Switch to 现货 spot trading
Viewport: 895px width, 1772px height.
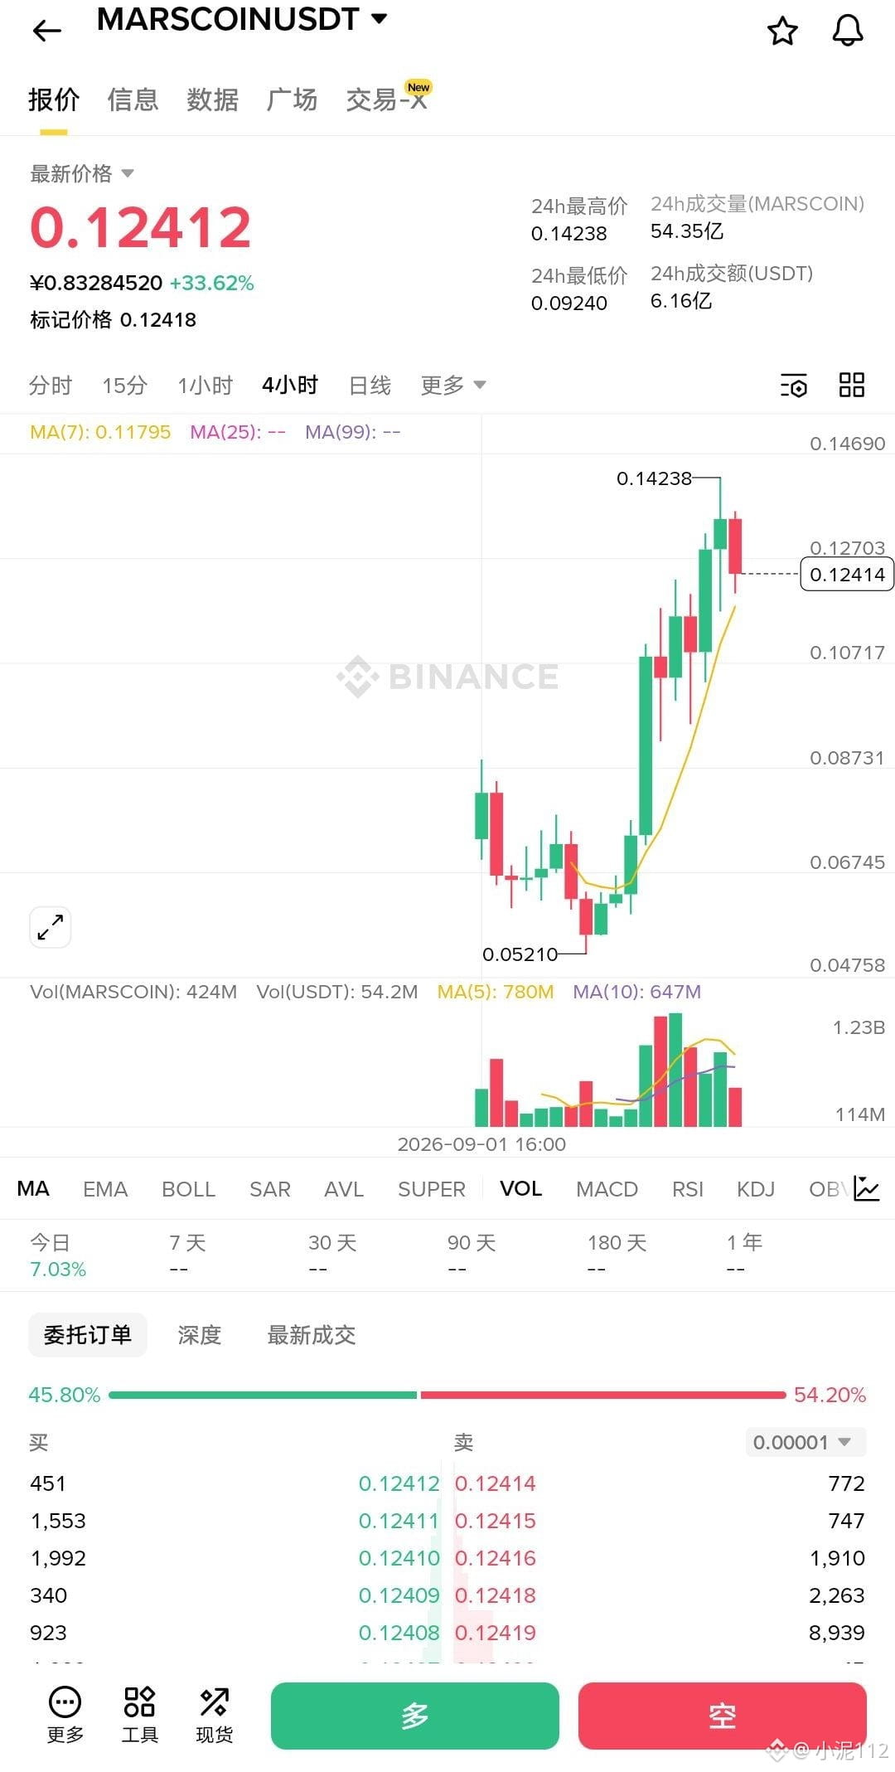(214, 1714)
